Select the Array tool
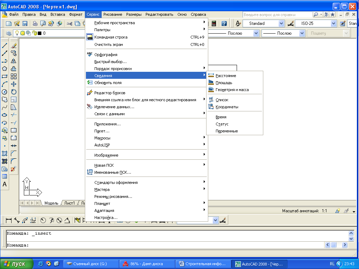 pos(14,76)
